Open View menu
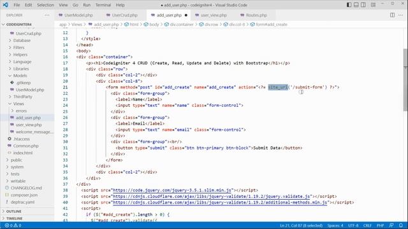 (63, 5)
